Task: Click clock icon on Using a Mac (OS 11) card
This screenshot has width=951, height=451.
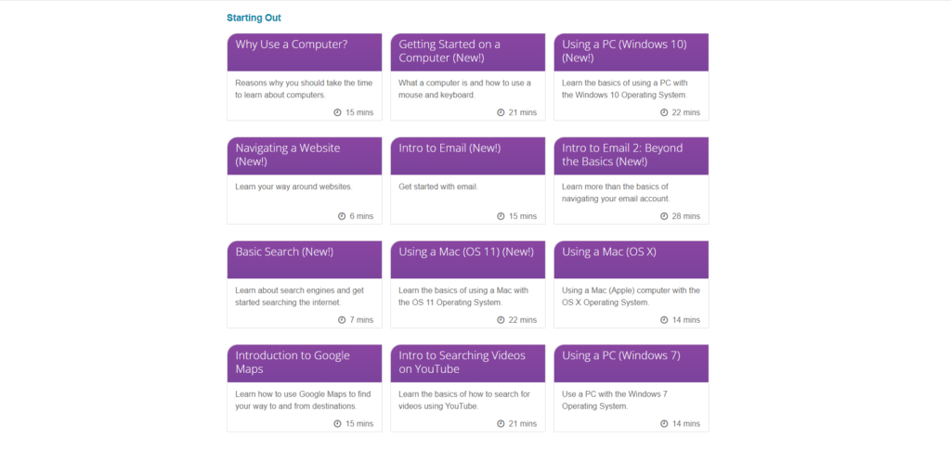Action: [501, 320]
